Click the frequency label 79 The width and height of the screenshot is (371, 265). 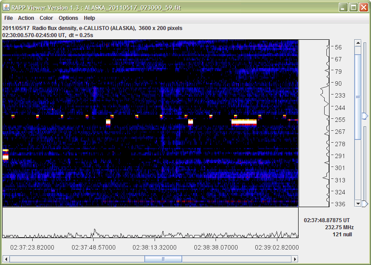(x=338, y=72)
